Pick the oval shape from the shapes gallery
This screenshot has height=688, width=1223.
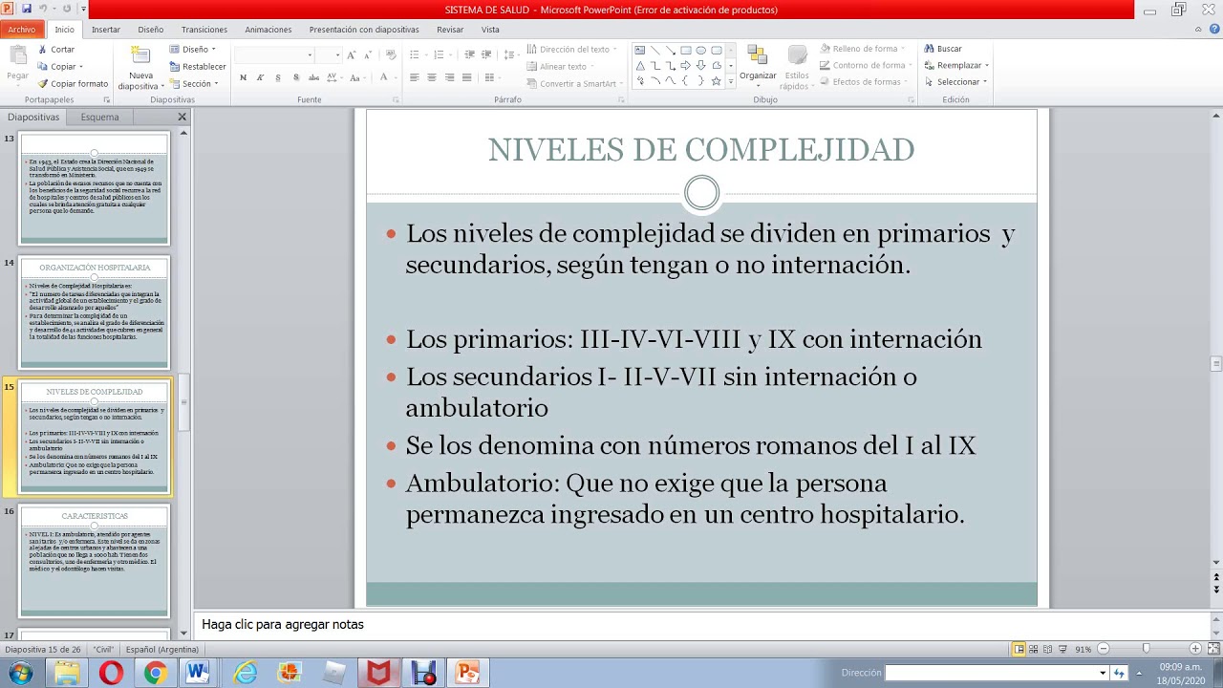pyautogui.click(x=700, y=51)
